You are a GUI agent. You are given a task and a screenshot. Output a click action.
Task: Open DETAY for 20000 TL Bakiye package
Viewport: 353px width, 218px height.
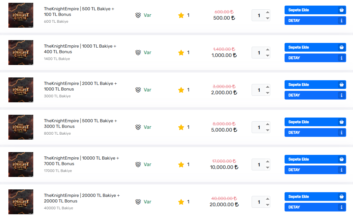click(315, 207)
